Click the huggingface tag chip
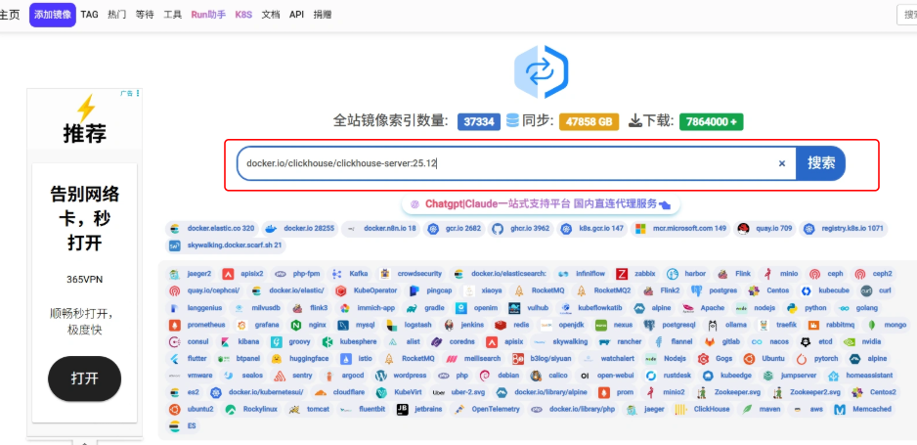This screenshot has width=917, height=445. [299, 359]
